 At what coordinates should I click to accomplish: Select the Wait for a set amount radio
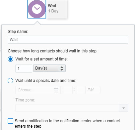click(10, 59)
